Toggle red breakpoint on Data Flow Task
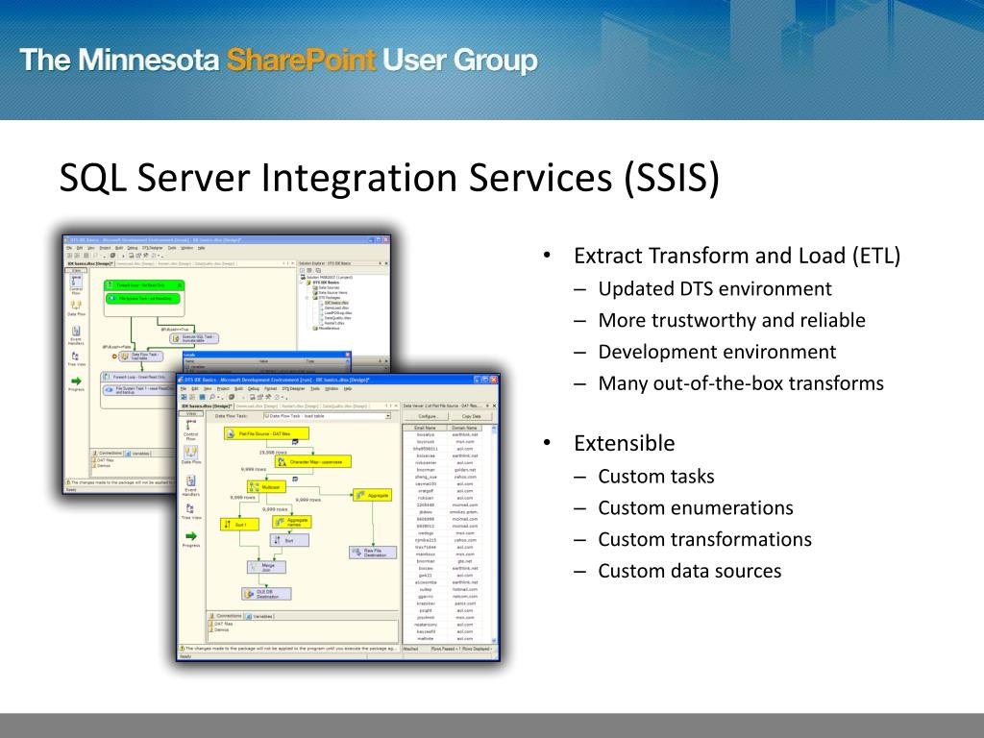 tap(114, 357)
